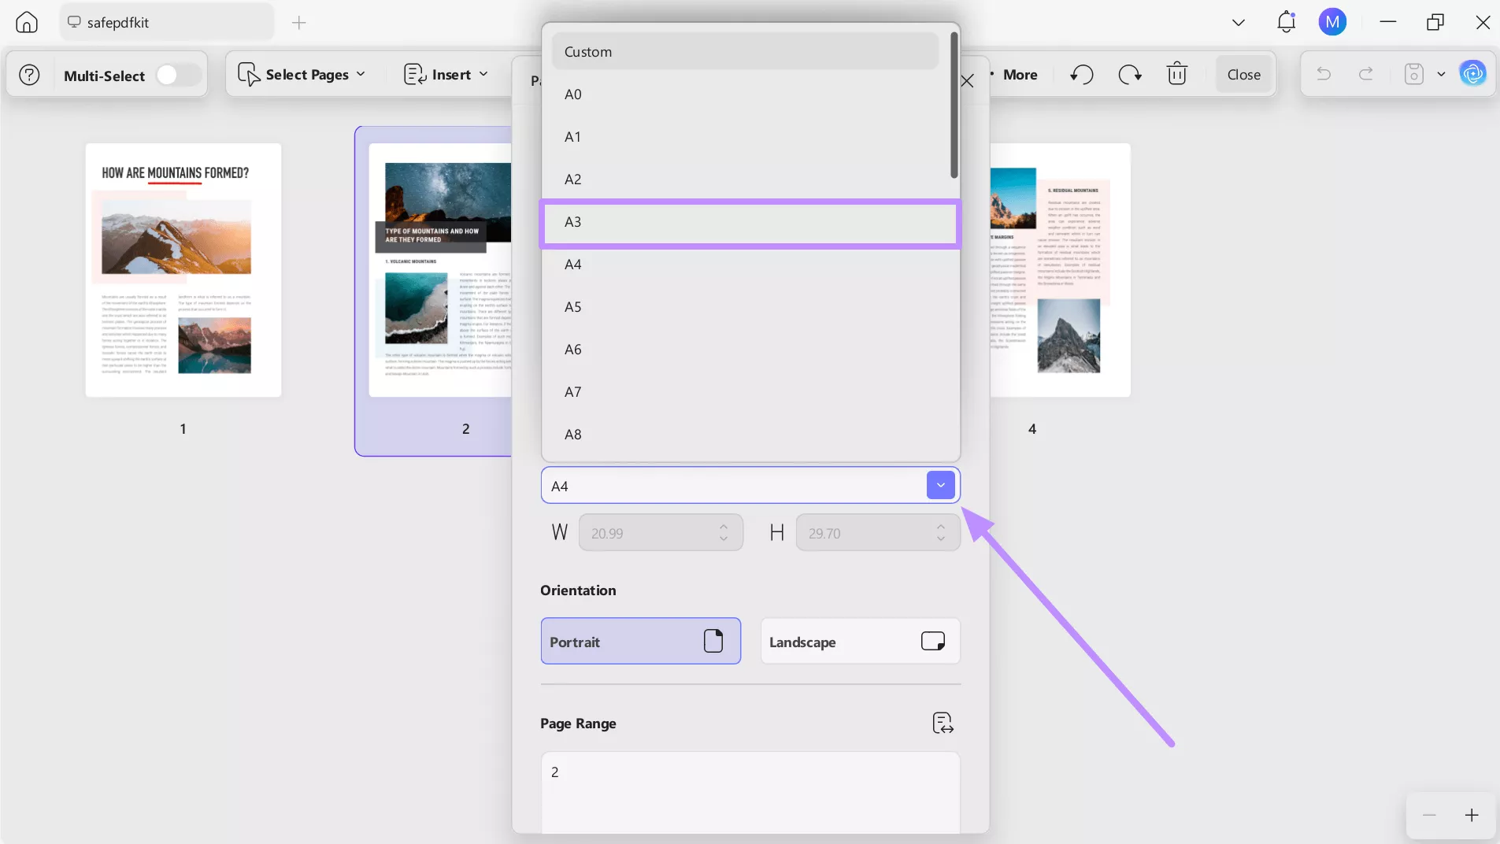Open the notifications bell
Image resolution: width=1500 pixels, height=844 pixels.
coord(1287,22)
